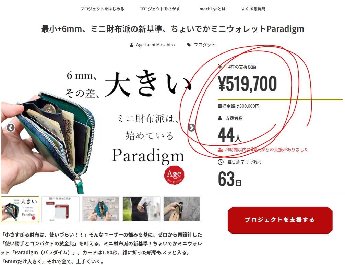The height and width of the screenshot is (265, 345).
Task: Open よくある質問 menu item
Action: [x=253, y=9]
